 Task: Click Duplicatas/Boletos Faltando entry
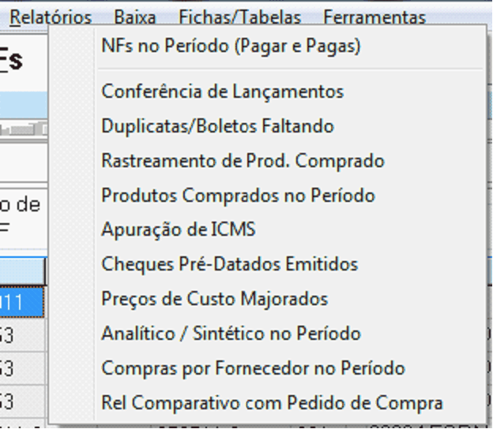coord(217,126)
